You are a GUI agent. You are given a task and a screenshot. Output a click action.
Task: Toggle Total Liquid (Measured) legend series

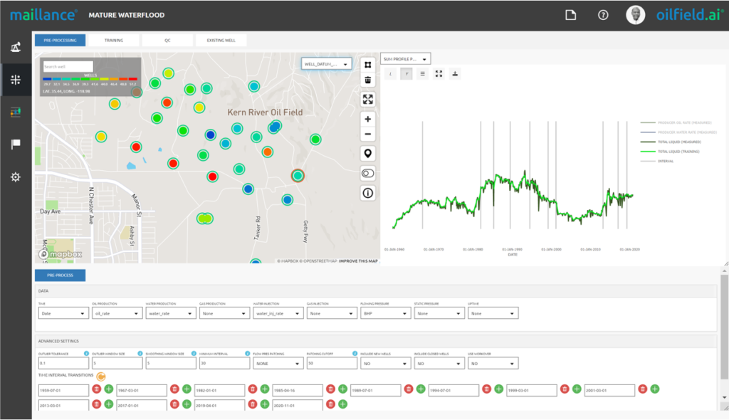point(671,142)
